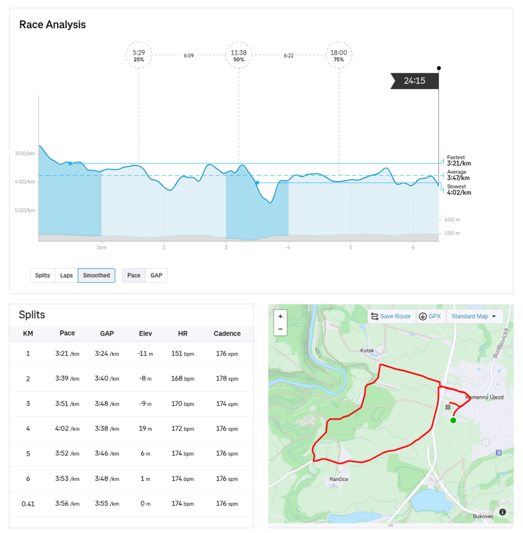
Task: Click the map info icon
Action: click(502, 512)
